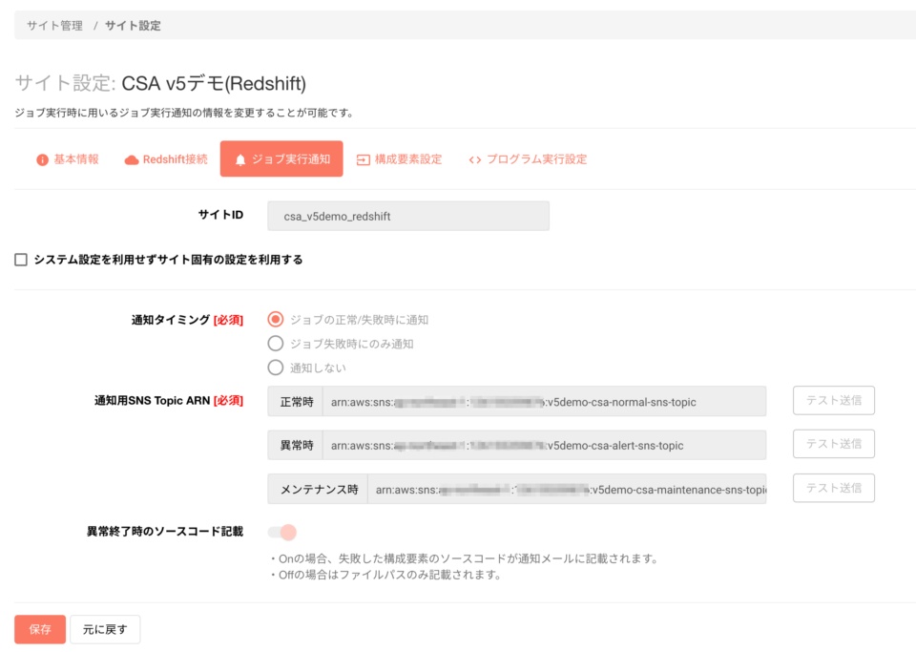Screen dimensions: 916x652
Task: Click the 保存 button
Action: point(39,629)
